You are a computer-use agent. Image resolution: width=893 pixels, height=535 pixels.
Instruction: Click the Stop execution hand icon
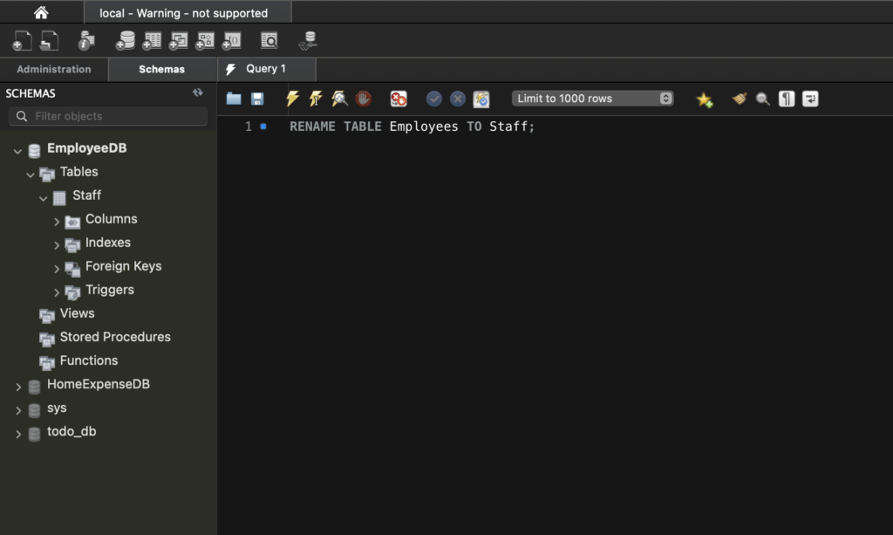(363, 99)
